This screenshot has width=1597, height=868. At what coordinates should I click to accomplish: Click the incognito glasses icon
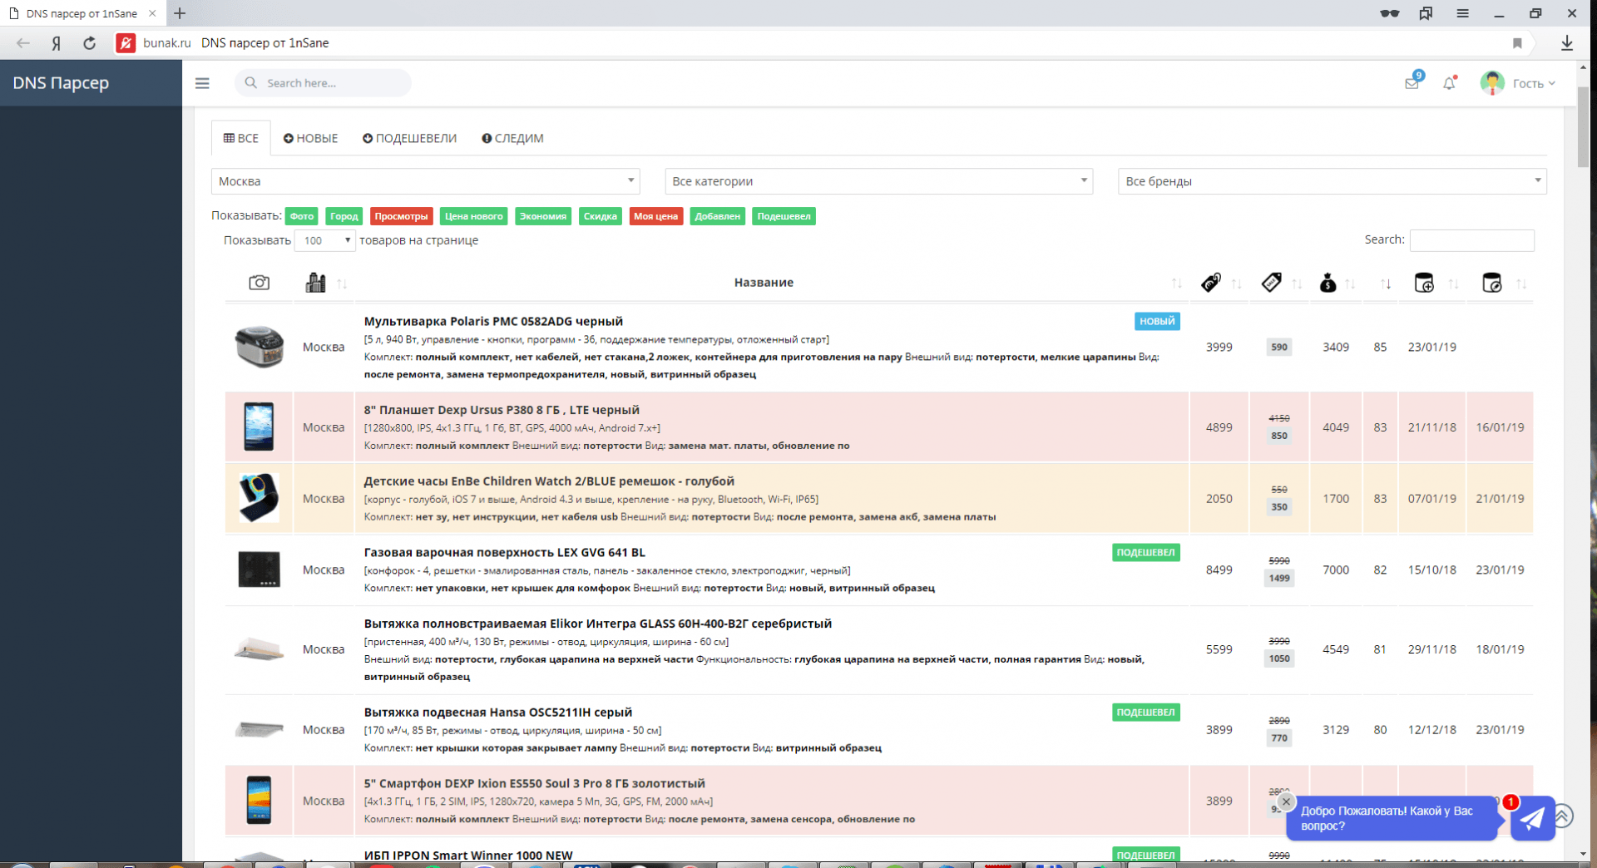point(1389,13)
